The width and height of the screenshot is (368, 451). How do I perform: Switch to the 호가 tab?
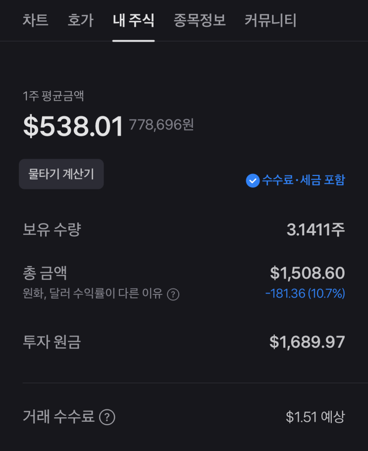click(x=80, y=21)
